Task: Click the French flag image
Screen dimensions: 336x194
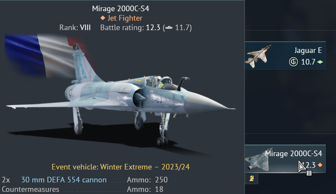Action: click(x=43, y=56)
